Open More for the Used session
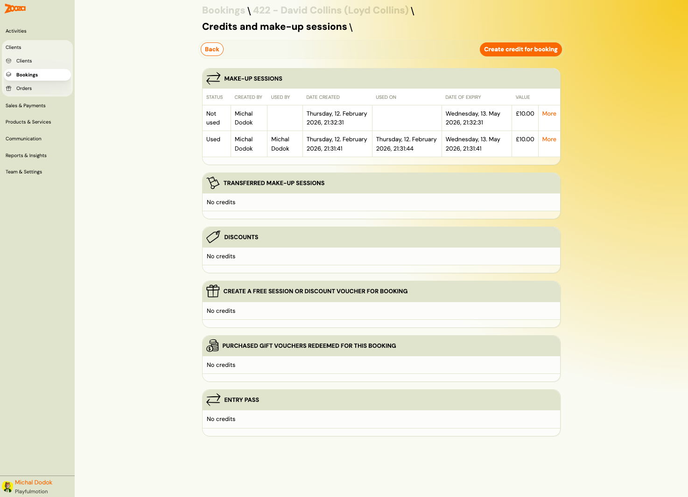The height and width of the screenshot is (497, 688). click(x=549, y=139)
